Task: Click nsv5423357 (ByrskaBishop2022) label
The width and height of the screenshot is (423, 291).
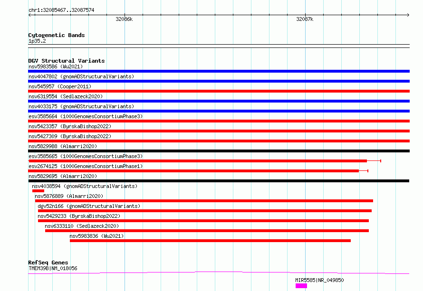Action: point(70,126)
